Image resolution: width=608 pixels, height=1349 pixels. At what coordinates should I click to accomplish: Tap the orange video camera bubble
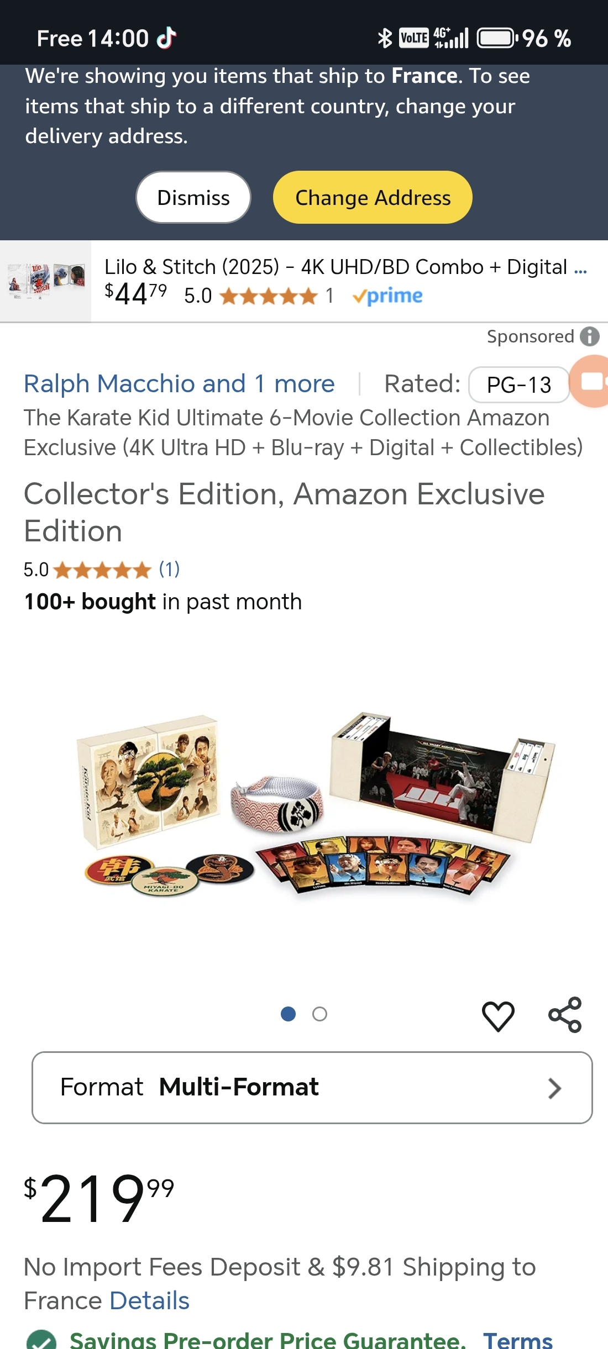(592, 381)
